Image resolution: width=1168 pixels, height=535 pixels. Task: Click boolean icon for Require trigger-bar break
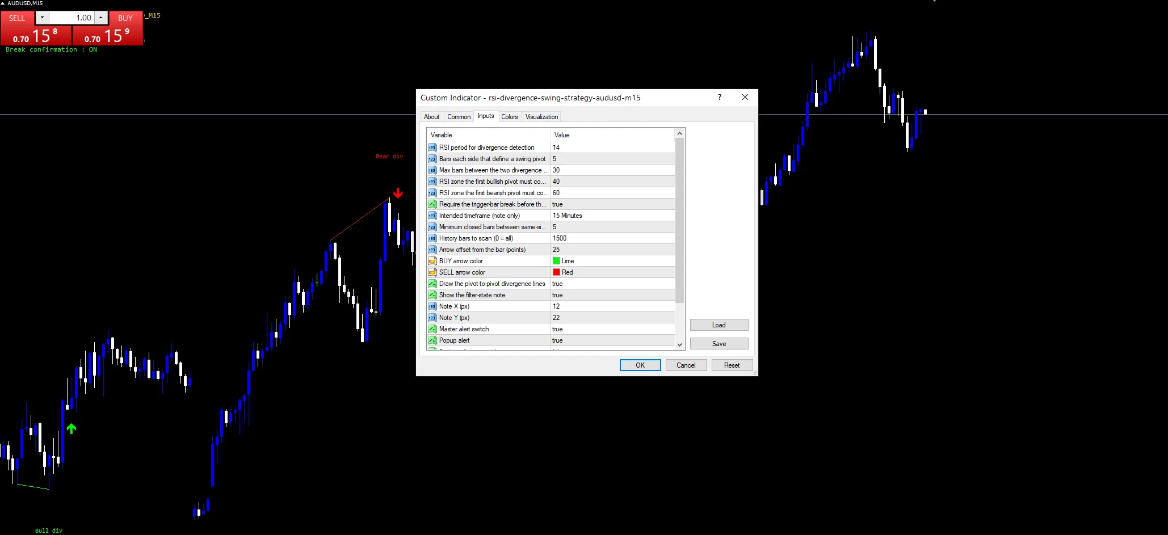click(x=432, y=204)
